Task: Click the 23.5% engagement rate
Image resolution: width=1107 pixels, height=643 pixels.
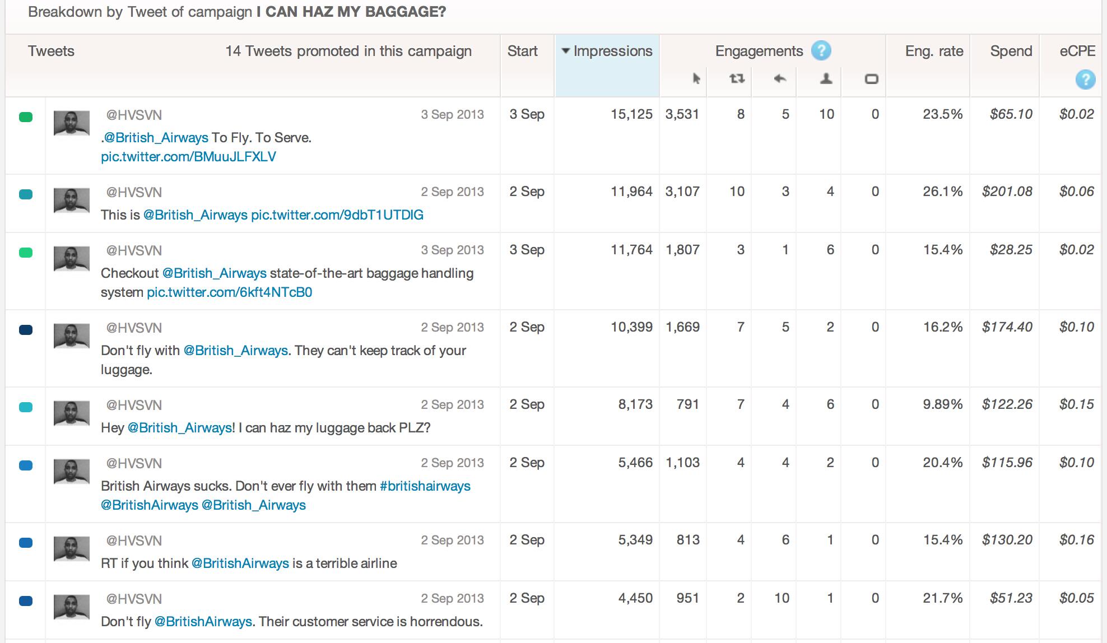Action: (x=943, y=114)
